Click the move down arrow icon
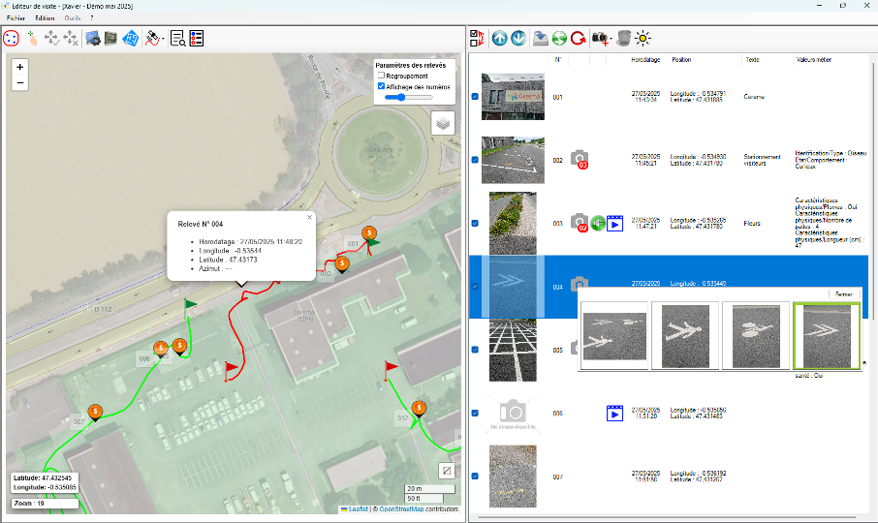 (x=519, y=39)
